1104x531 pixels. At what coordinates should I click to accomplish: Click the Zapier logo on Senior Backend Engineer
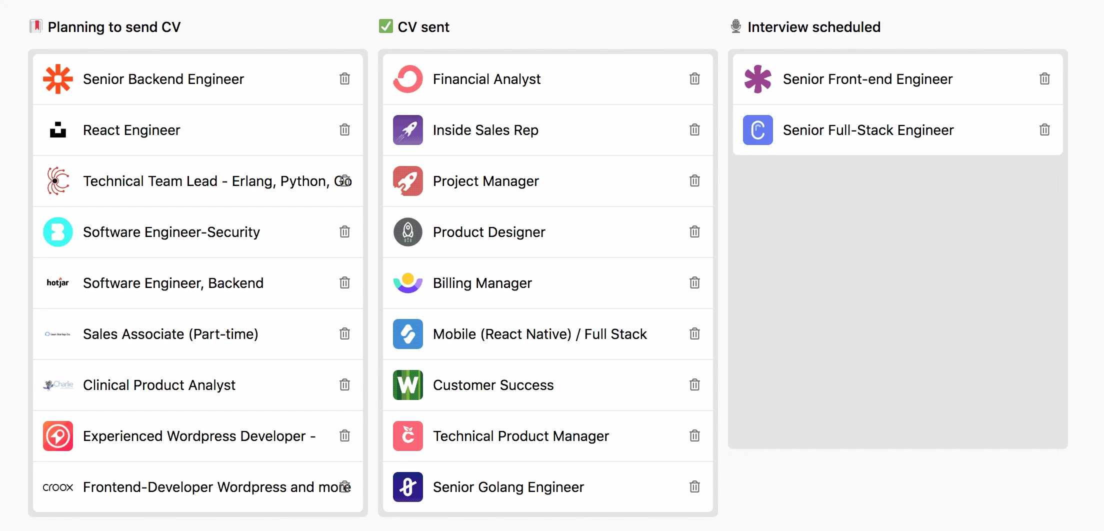tap(58, 79)
